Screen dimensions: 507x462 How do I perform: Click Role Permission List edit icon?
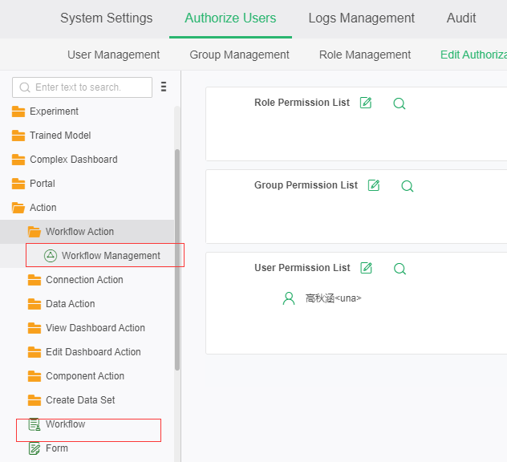(x=366, y=103)
